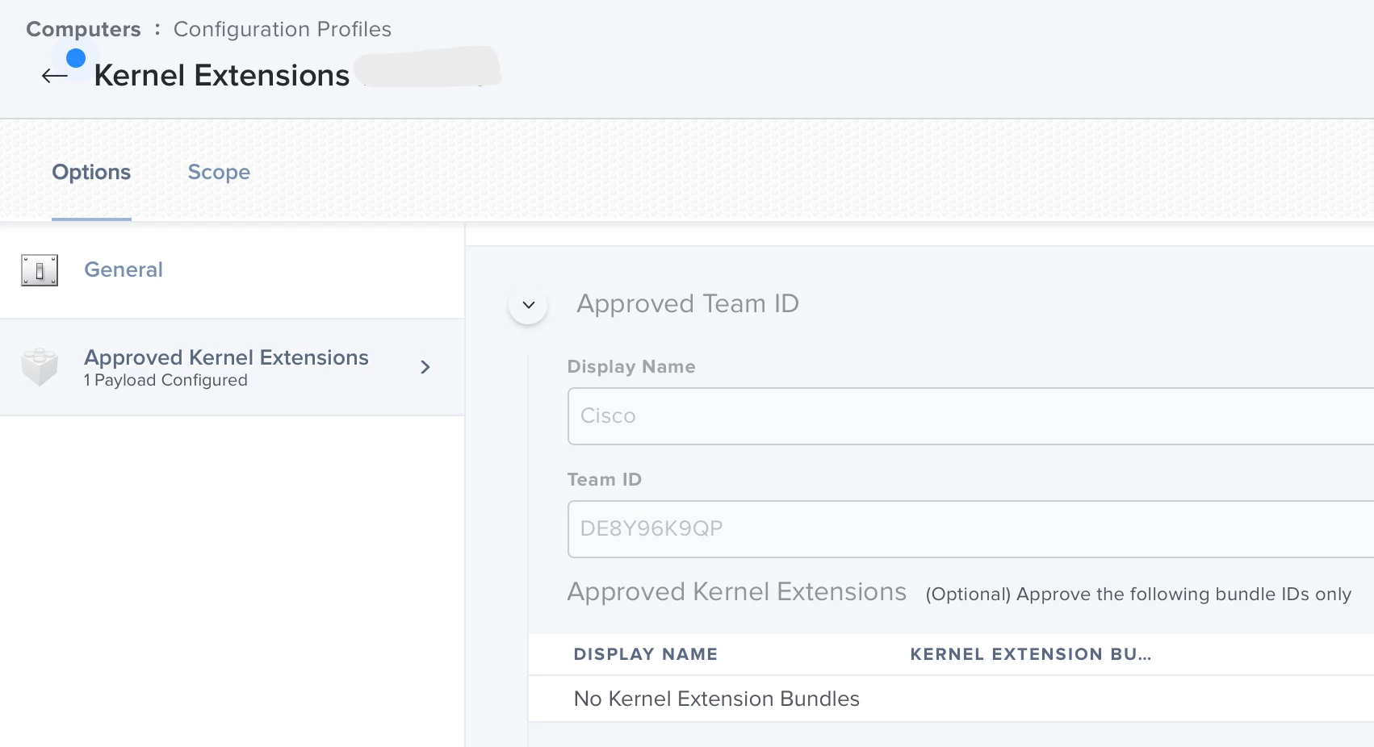Click the 1 Payload Configured text

point(165,380)
